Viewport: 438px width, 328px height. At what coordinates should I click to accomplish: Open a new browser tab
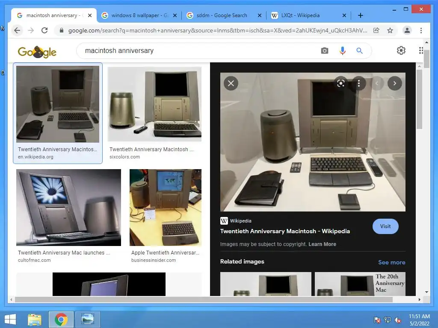(361, 15)
